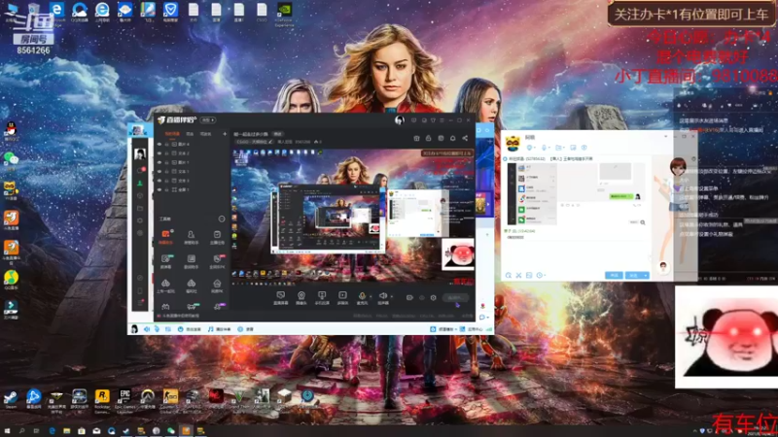Expand speaker options arrow
The height and width of the screenshot is (437, 778).
click(392, 297)
